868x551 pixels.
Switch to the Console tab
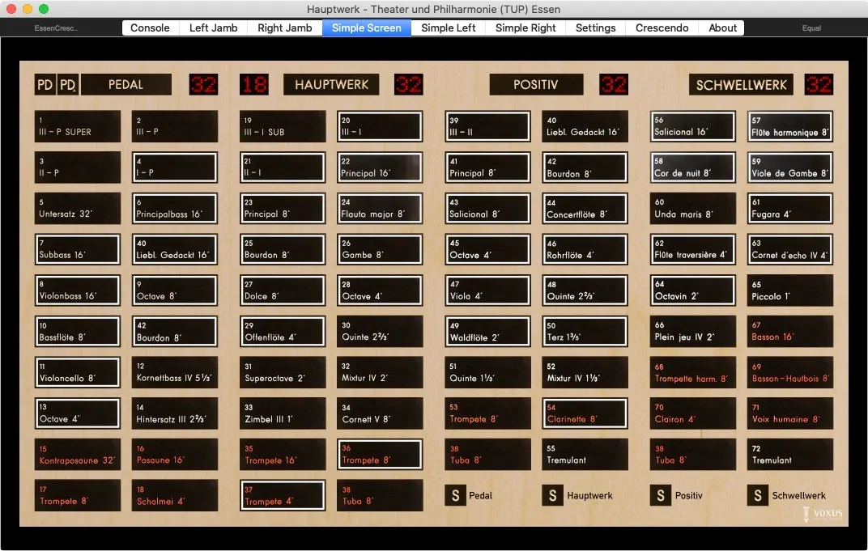(x=150, y=28)
